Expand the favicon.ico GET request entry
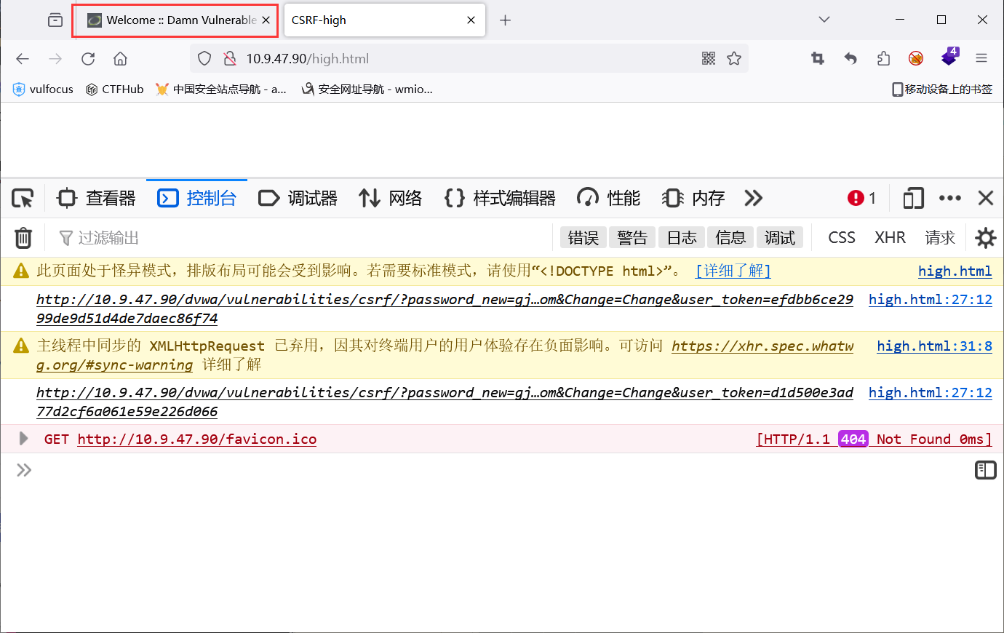 (23, 438)
